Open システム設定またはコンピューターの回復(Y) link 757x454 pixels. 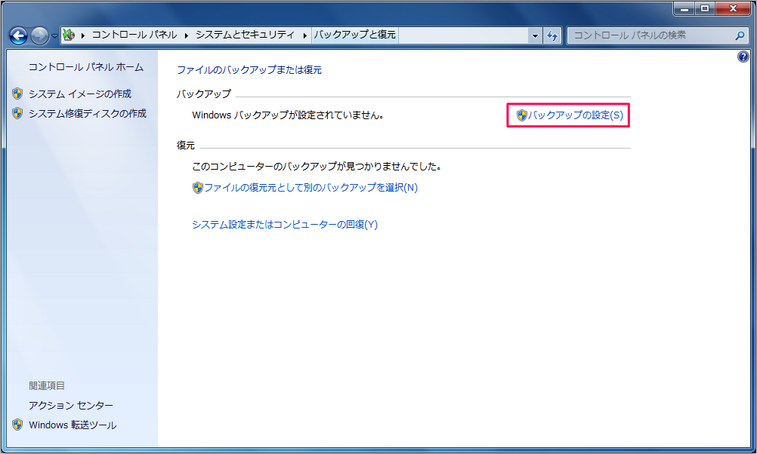285,225
